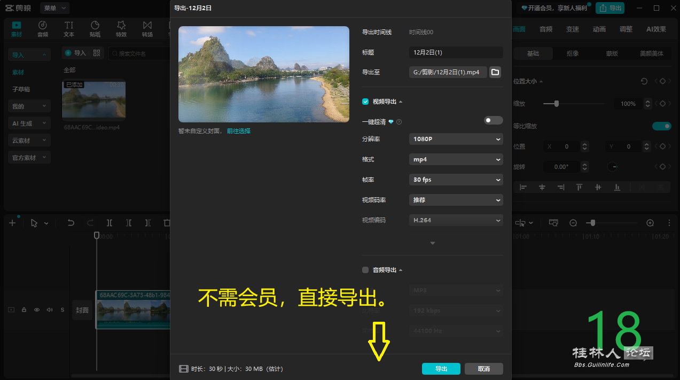Click the 标题 input field
The height and width of the screenshot is (380, 680).
point(456,52)
